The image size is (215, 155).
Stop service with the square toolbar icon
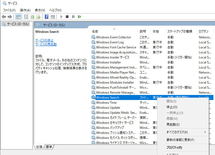point(67,17)
